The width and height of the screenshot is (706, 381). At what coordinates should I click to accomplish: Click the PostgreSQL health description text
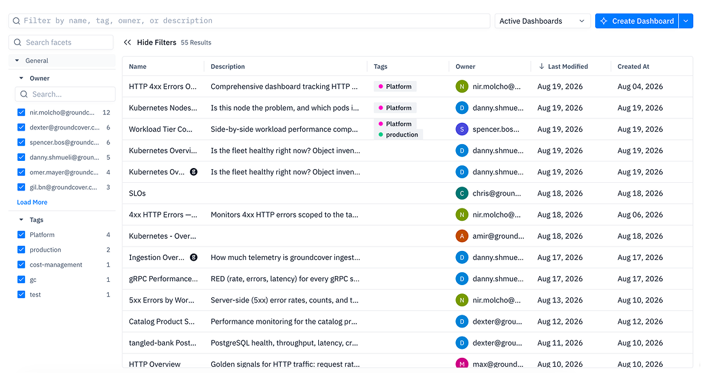[x=284, y=343]
